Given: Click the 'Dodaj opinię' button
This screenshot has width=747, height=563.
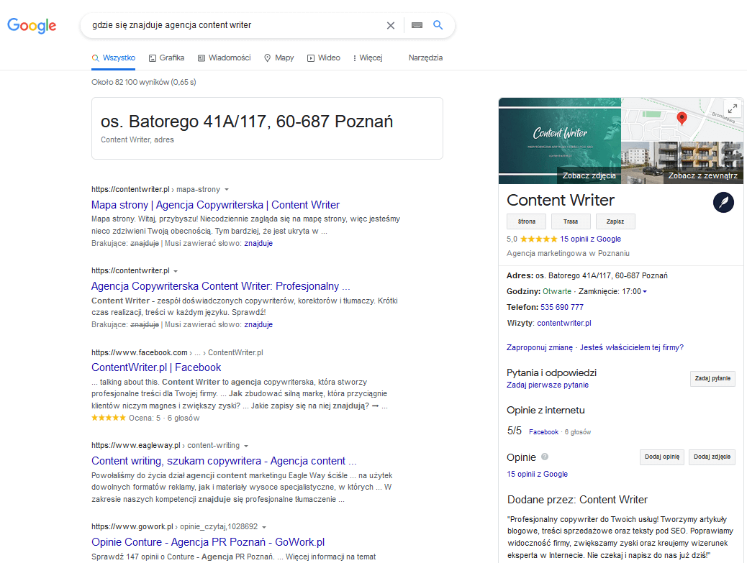Looking at the screenshot, I should point(662,457).
